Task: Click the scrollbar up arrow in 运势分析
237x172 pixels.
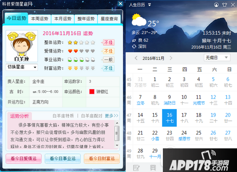Action: 117,123
